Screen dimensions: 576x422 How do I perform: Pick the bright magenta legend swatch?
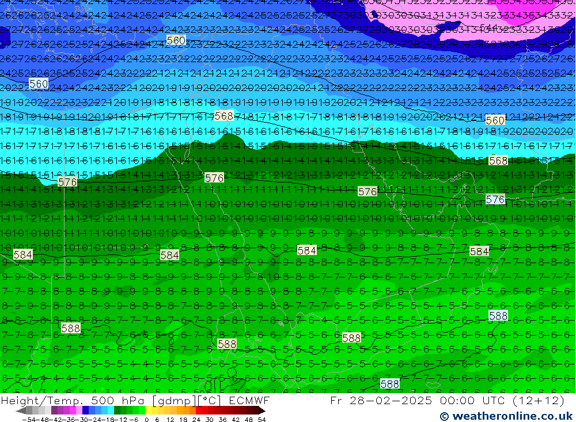coord(73,410)
